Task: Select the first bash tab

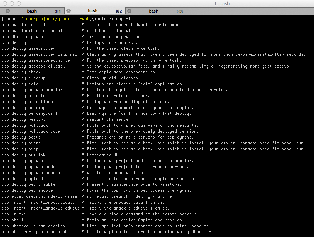Action: tap(32, 11)
